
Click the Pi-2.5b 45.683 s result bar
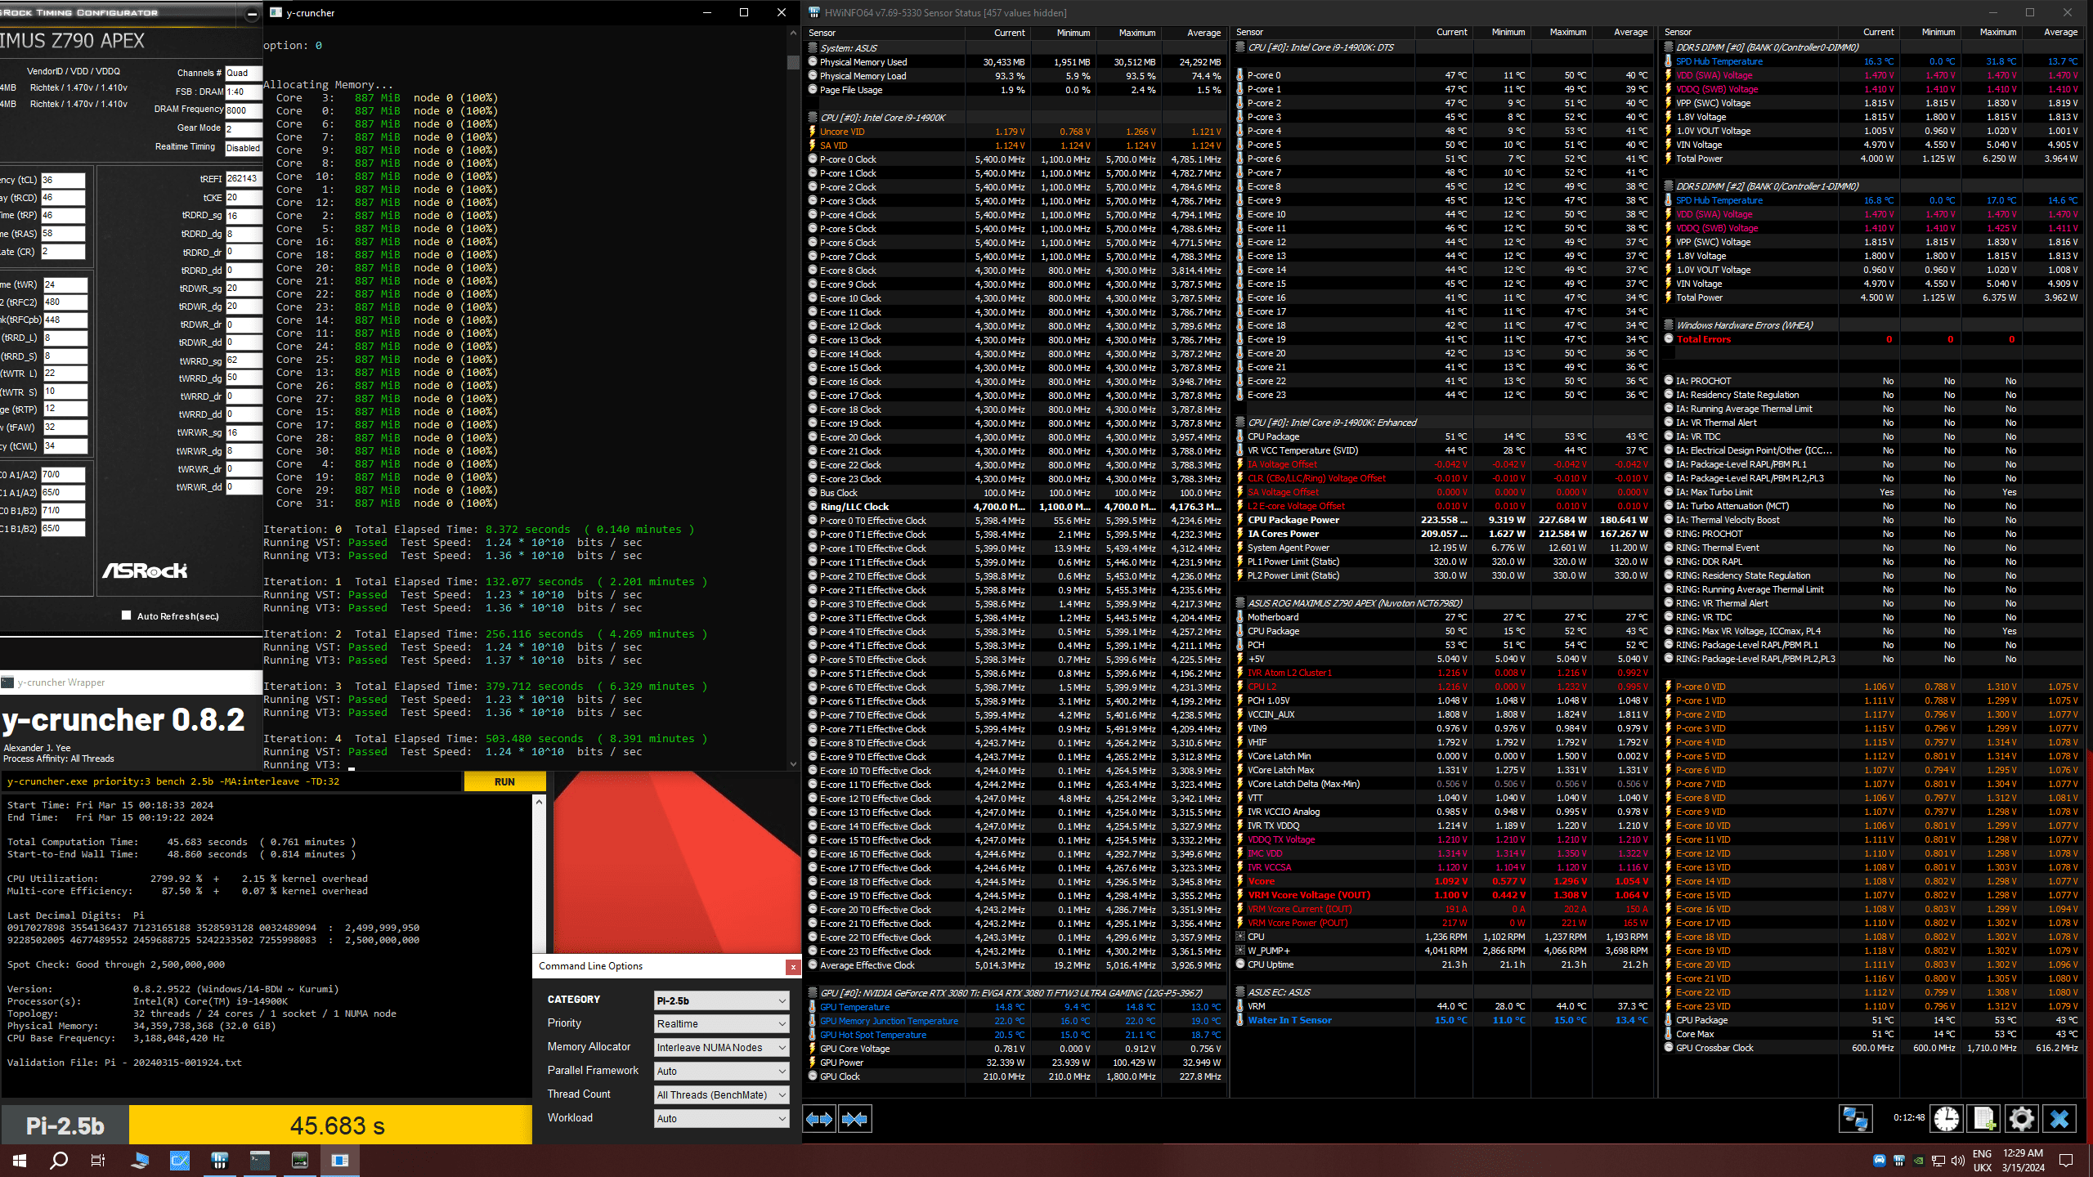pos(267,1126)
